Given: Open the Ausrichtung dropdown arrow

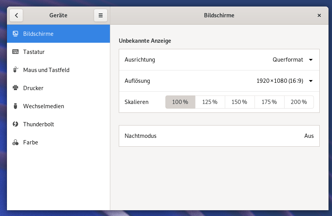Looking at the screenshot, I should (311, 60).
